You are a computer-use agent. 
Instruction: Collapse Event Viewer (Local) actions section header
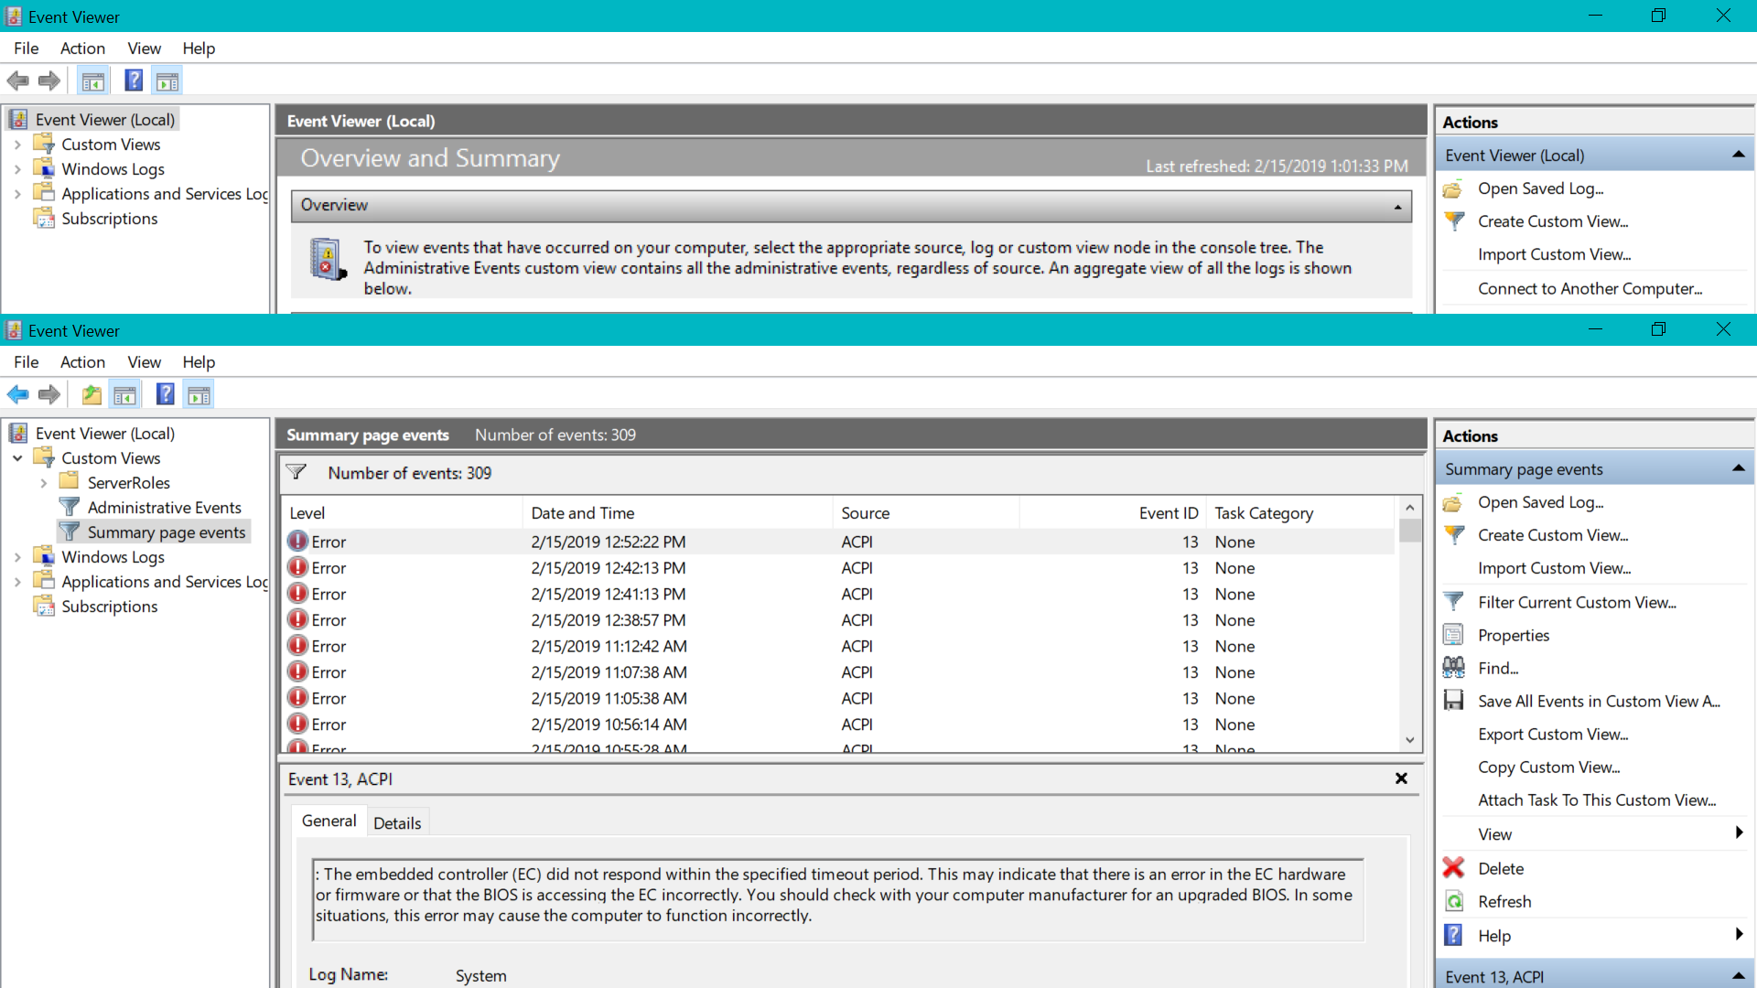(1738, 155)
